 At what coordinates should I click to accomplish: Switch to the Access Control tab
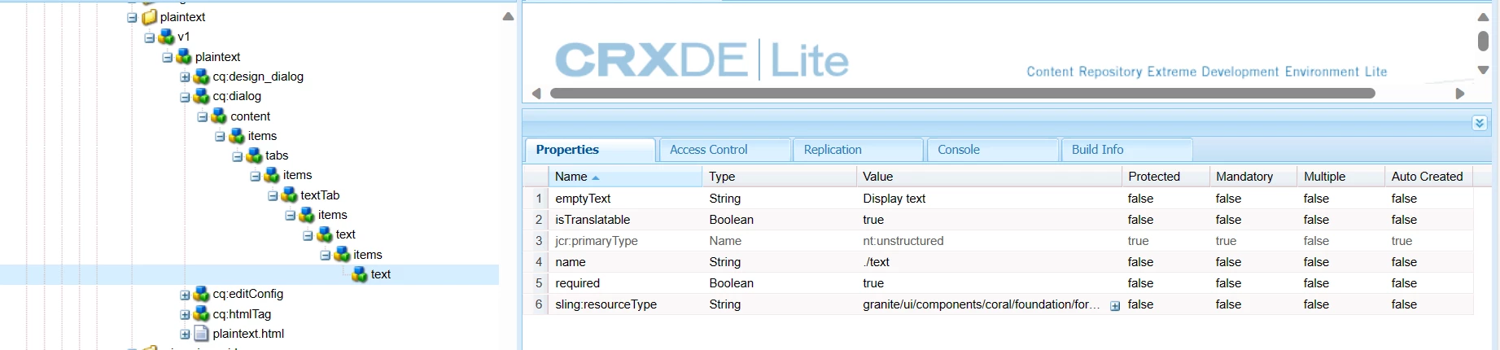tap(725, 150)
